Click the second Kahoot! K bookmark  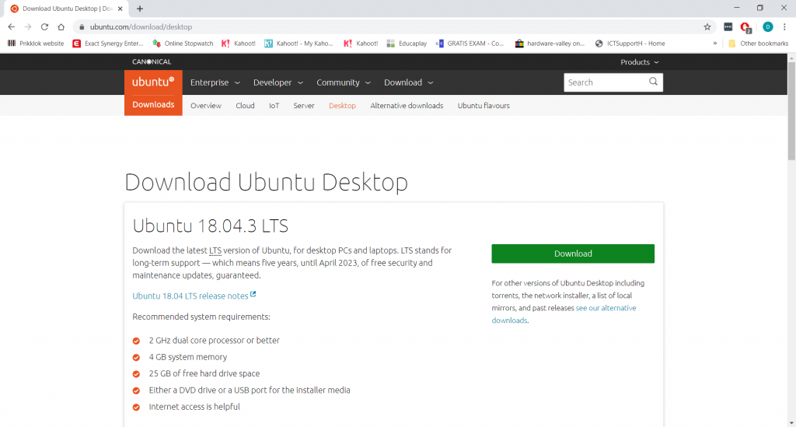coord(361,44)
